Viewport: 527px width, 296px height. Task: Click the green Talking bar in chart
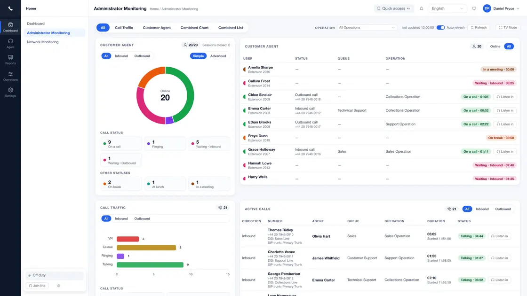(150, 265)
